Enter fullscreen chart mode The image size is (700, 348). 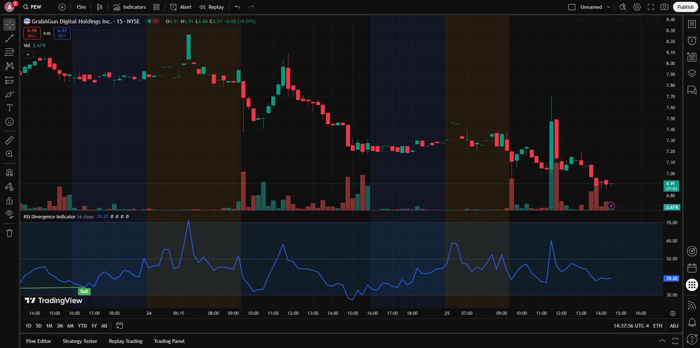650,7
